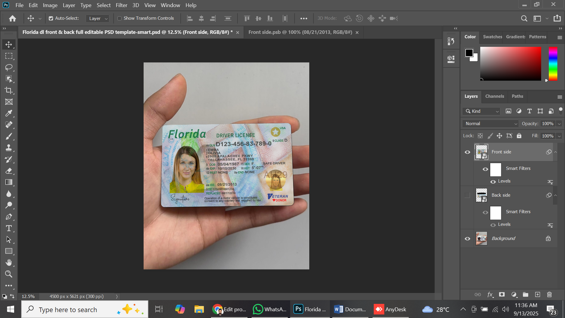Screen dimensions: 565x318
Task: Select the Horizontal Type tool
Action: 9,228
